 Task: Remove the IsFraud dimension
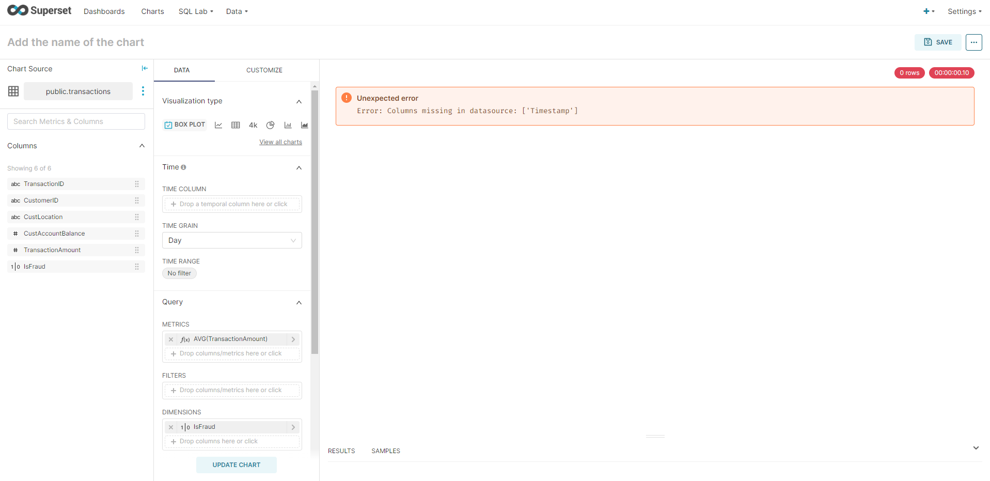[170, 427]
